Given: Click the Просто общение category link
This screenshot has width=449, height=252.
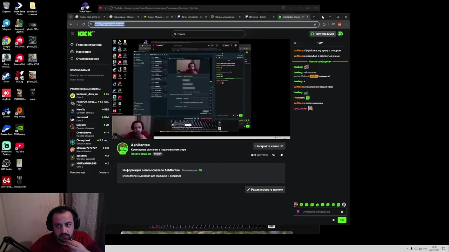Looking at the screenshot, I should click(141, 154).
